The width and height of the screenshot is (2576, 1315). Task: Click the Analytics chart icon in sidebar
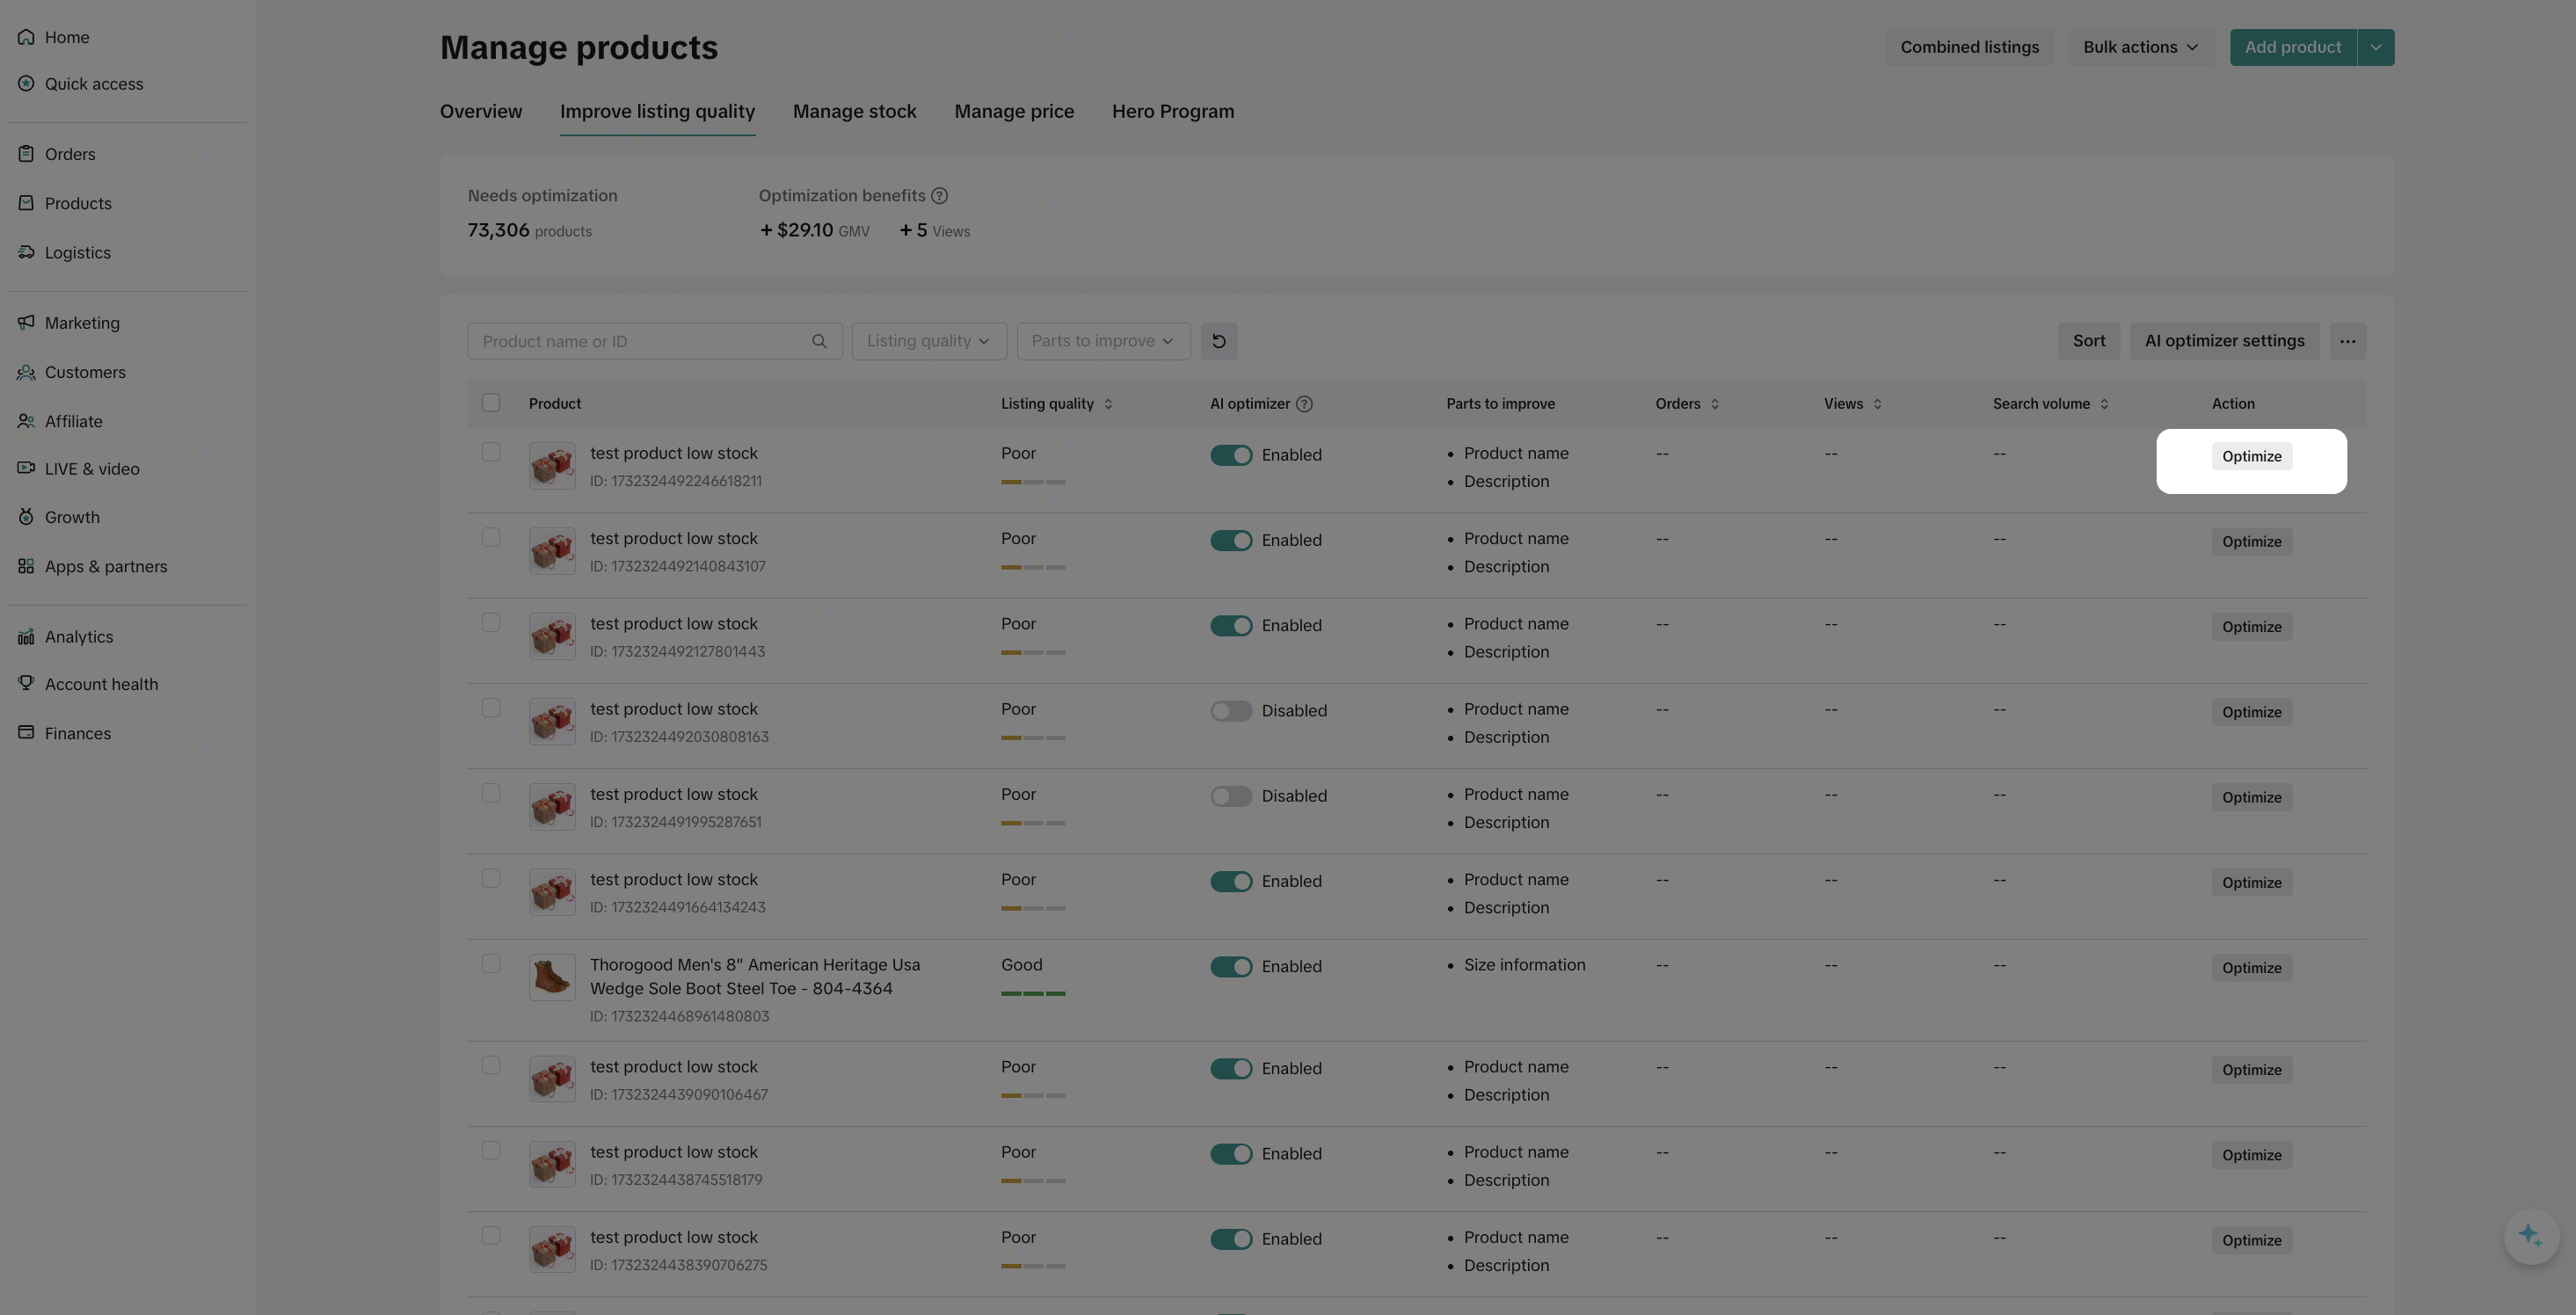coord(26,637)
